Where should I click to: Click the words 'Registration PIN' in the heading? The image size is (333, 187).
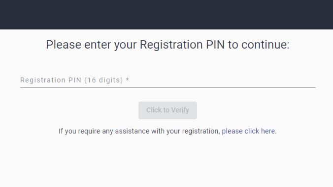(x=182, y=45)
